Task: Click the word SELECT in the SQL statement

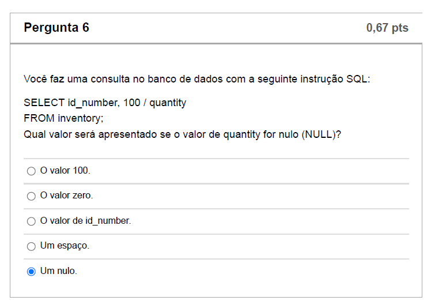Action: [x=44, y=103]
